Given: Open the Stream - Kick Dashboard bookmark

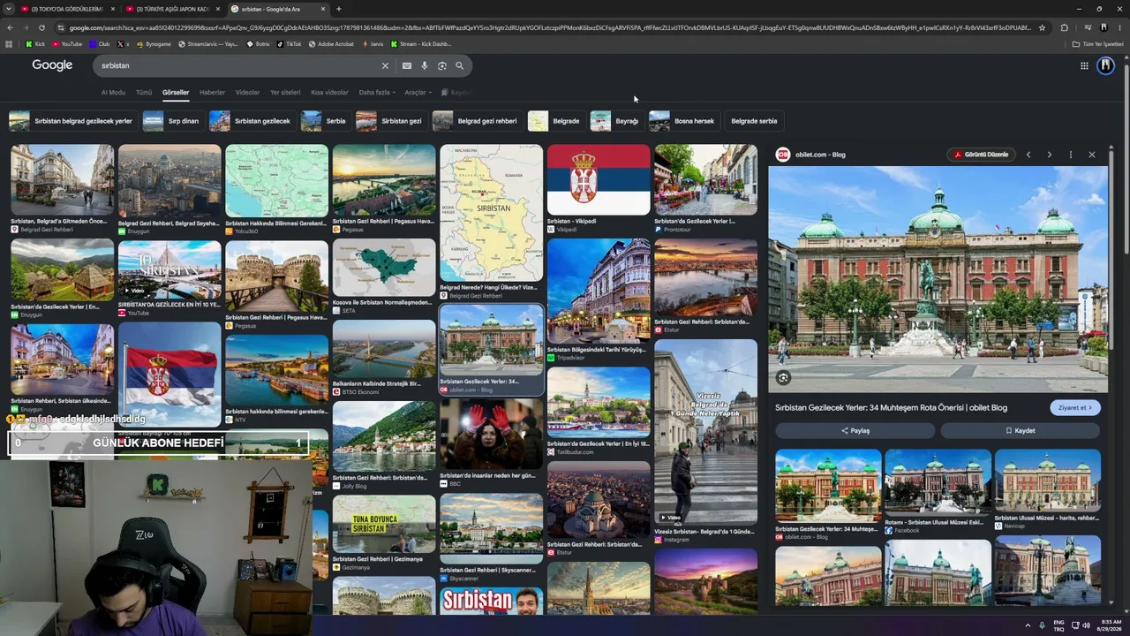Looking at the screenshot, I should click(421, 43).
